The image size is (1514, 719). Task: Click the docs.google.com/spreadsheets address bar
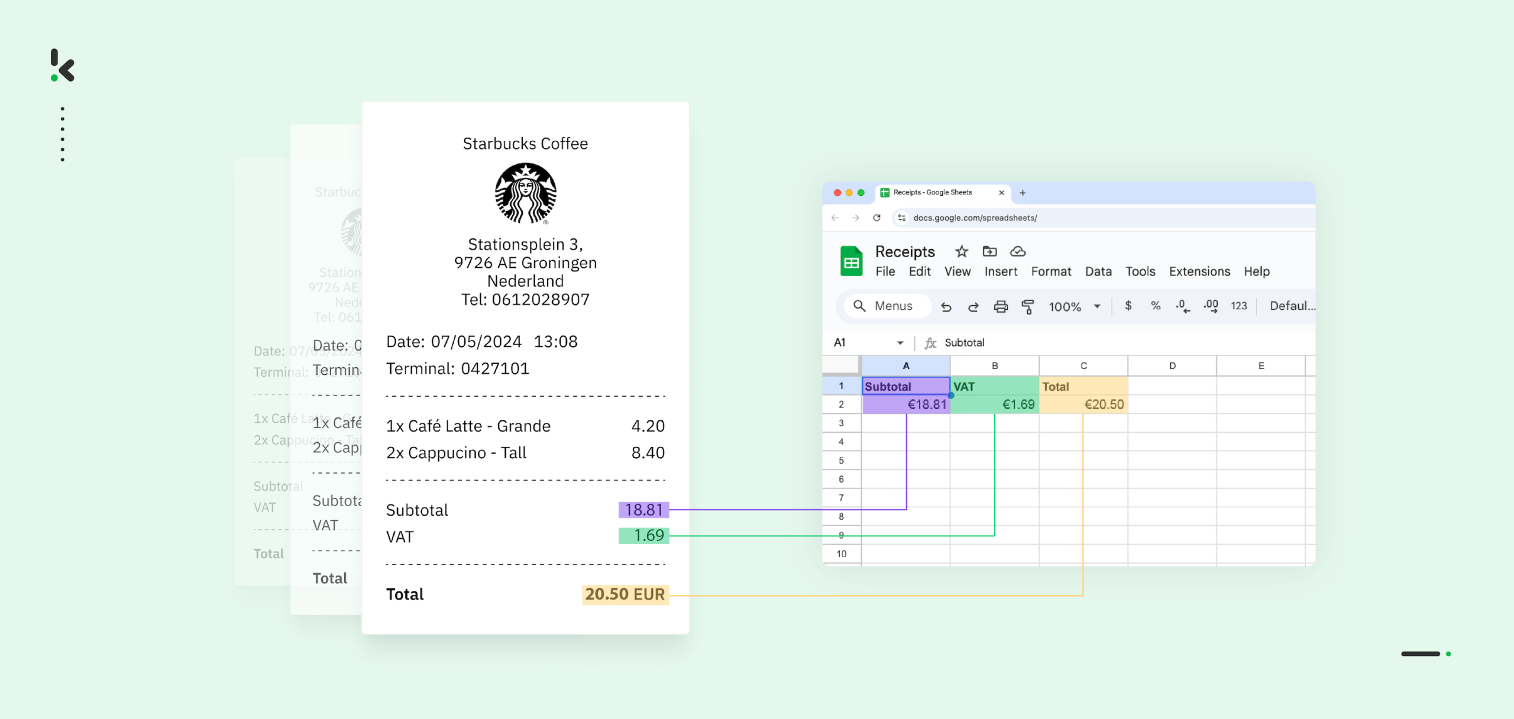click(x=975, y=218)
